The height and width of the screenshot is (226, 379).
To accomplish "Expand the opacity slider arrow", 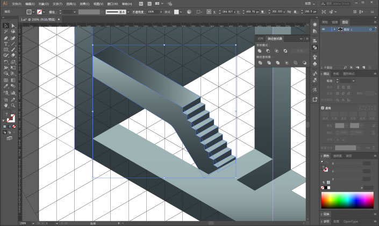I will 161,12.
